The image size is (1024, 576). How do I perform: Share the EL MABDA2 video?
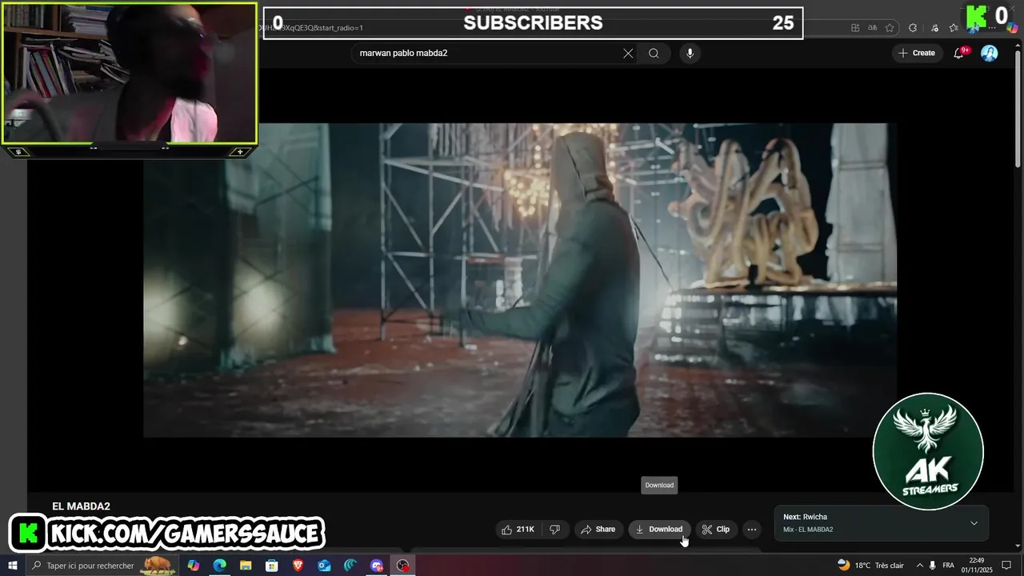[598, 530]
